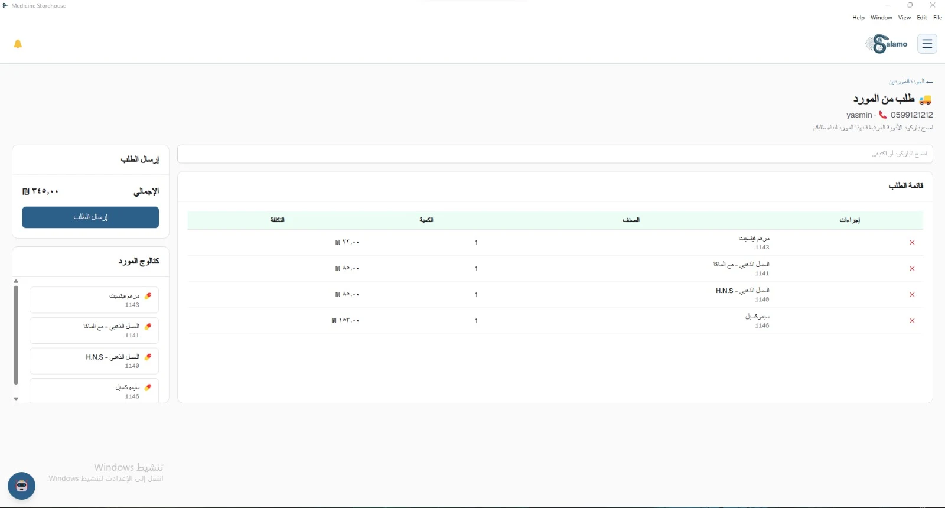Screen dimensions: 945x508
Task: Click pill icon on catalog card 1143
Action: [148, 296]
